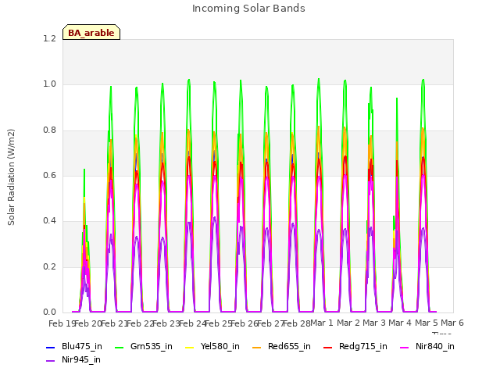
Task: Click the 1.2 y-axis tick label
Action: (49, 38)
